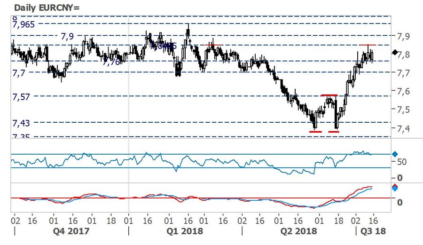Viewport: 423px width, 245px height.
Task: Jump to the Q3 18 quarter label
Action: point(373,231)
